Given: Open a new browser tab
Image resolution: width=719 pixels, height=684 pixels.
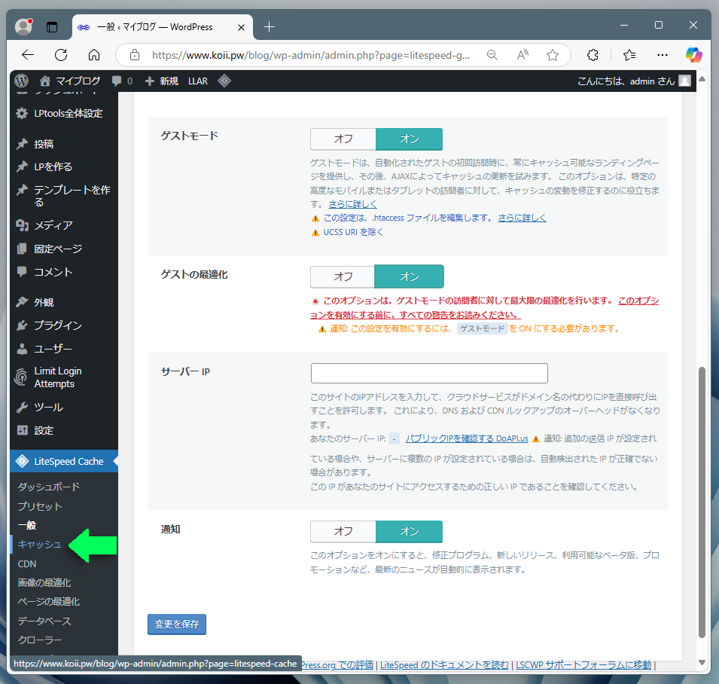Looking at the screenshot, I should point(270,27).
